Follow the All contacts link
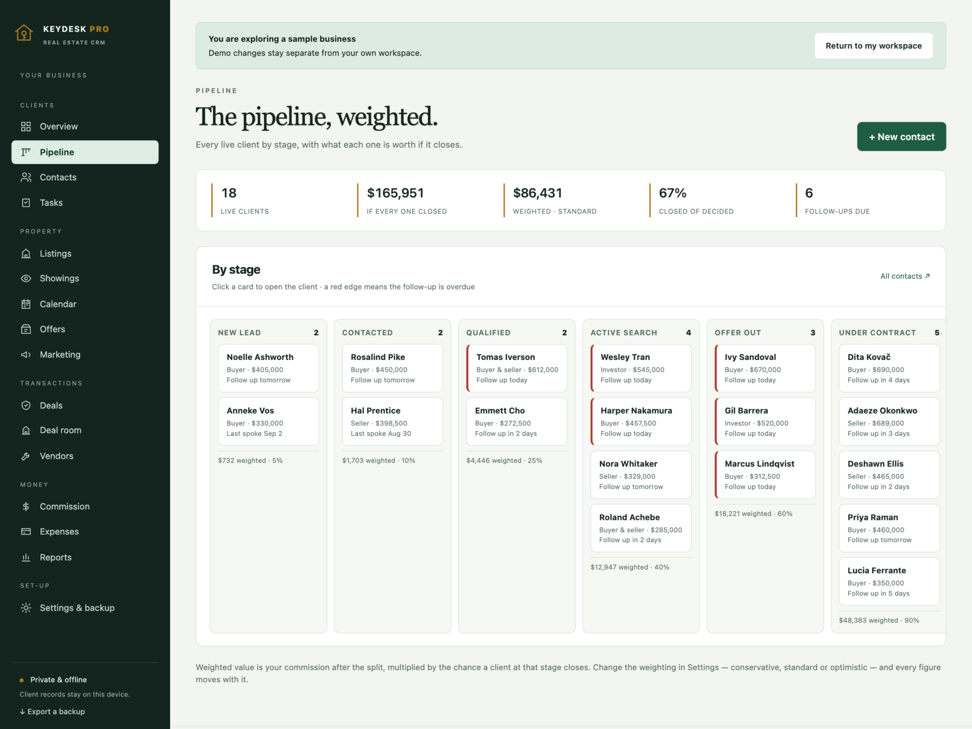This screenshot has width=972, height=729. 905,276
